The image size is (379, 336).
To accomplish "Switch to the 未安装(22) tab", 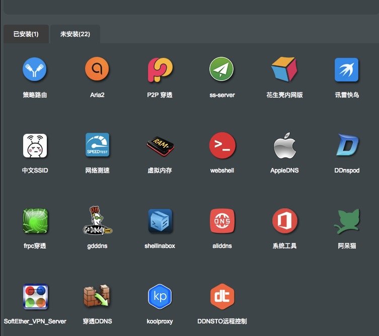I will point(75,34).
